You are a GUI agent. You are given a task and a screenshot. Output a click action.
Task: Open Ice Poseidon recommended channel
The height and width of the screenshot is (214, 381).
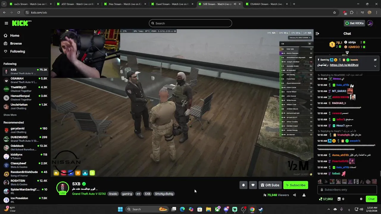coord(25,200)
